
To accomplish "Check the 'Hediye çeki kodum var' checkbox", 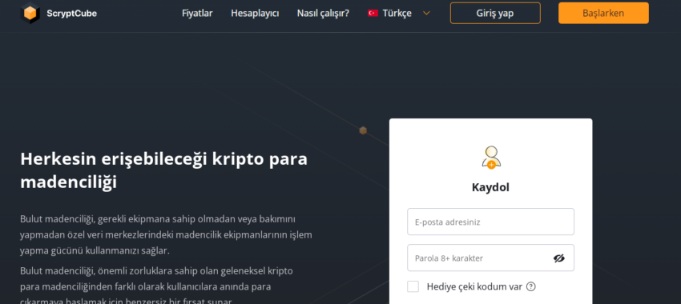I will [x=413, y=286].
